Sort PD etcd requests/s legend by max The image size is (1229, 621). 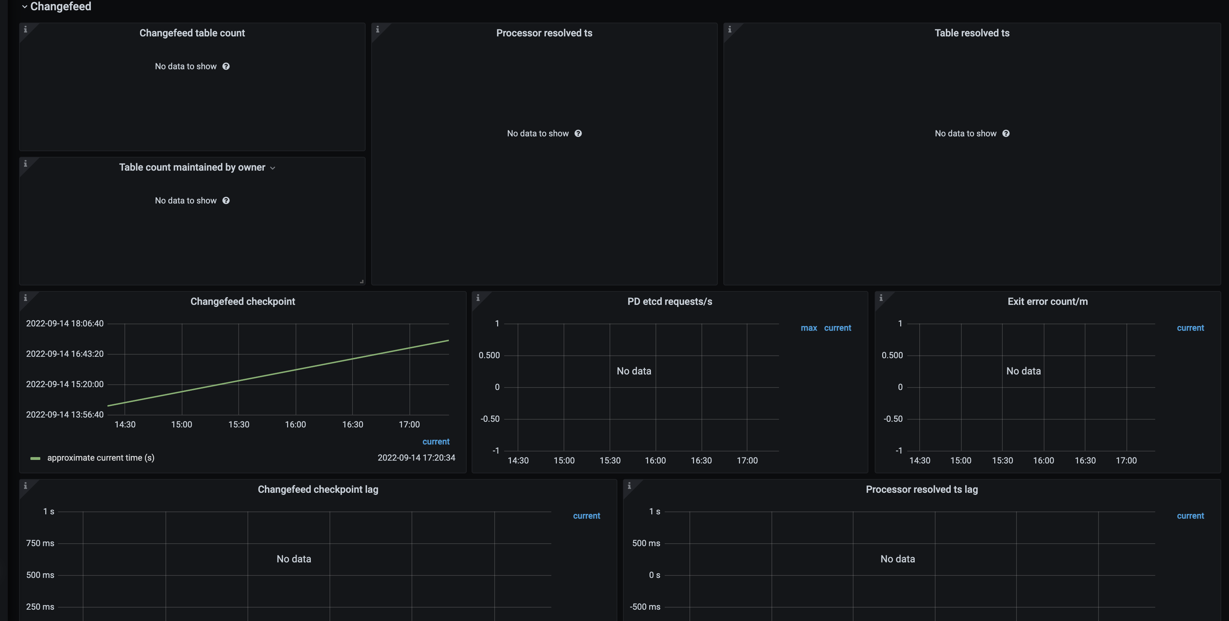point(809,328)
